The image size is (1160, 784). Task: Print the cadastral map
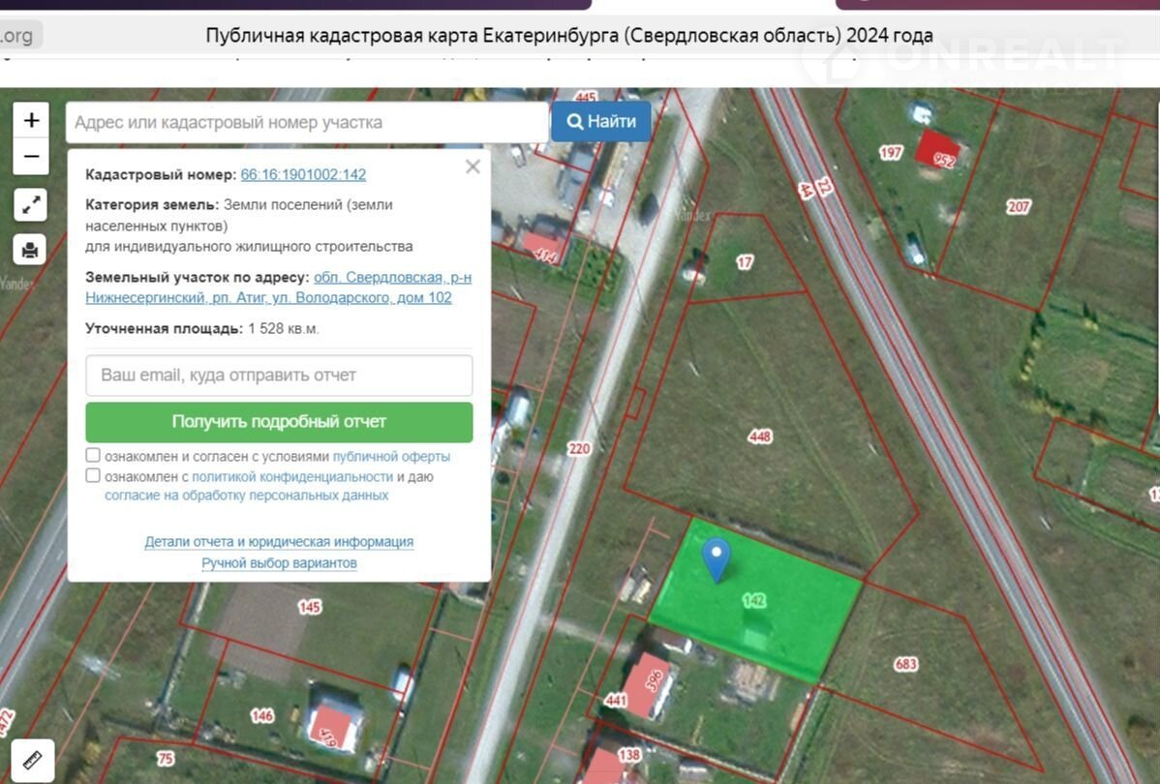point(30,250)
